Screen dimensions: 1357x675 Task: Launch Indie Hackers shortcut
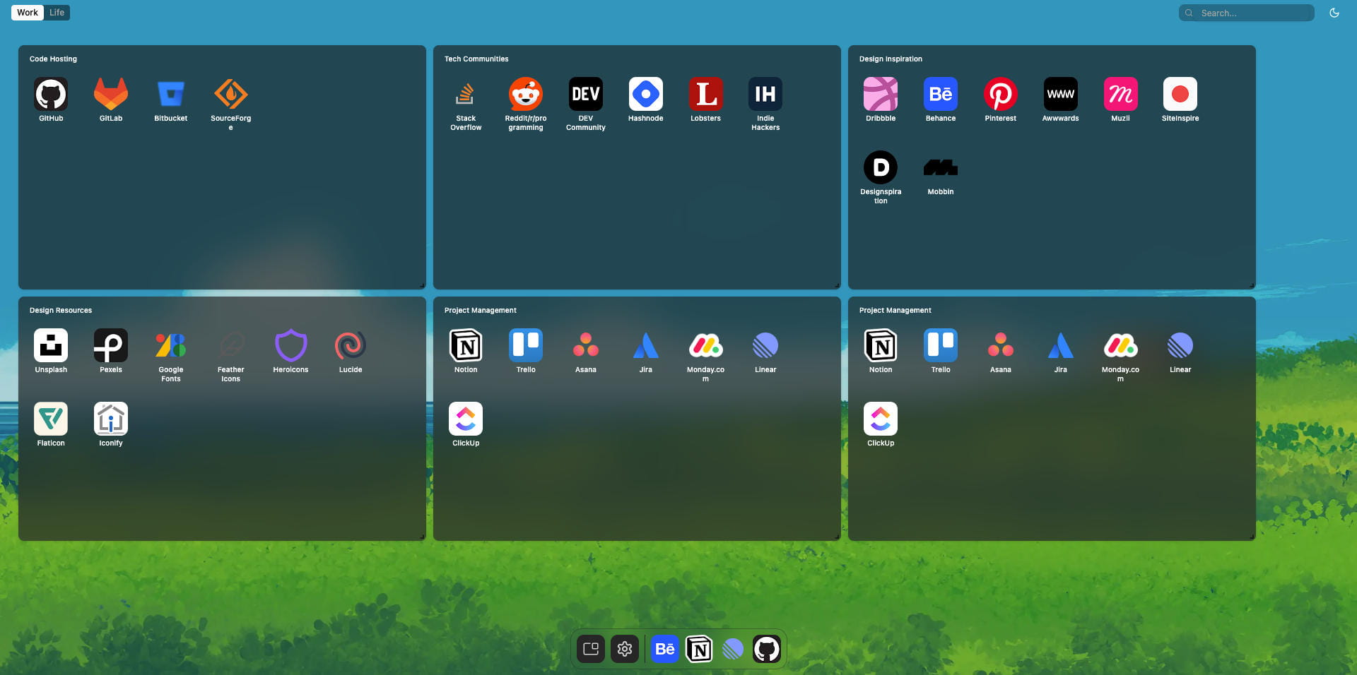pyautogui.click(x=765, y=95)
